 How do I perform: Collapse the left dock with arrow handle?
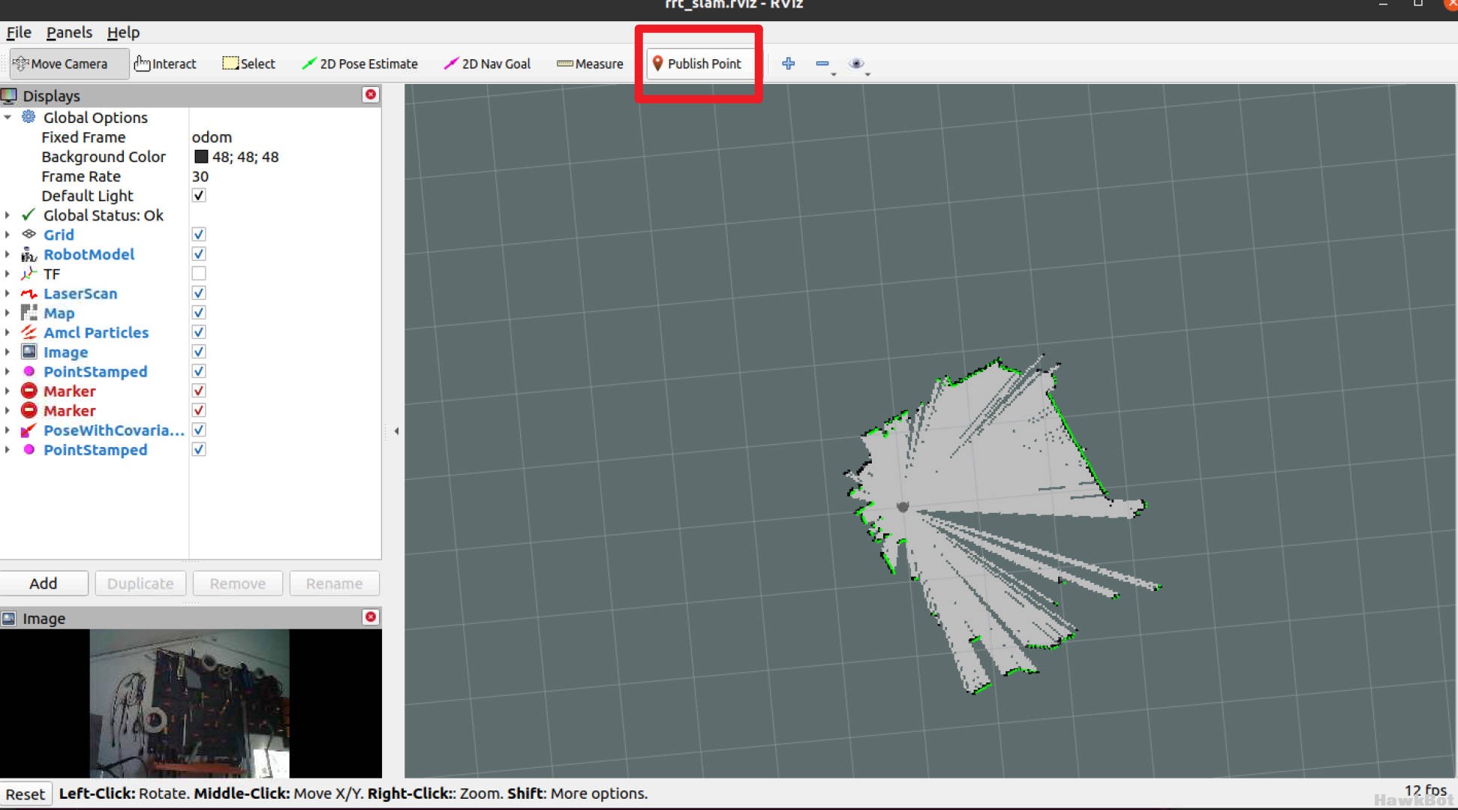[x=396, y=431]
